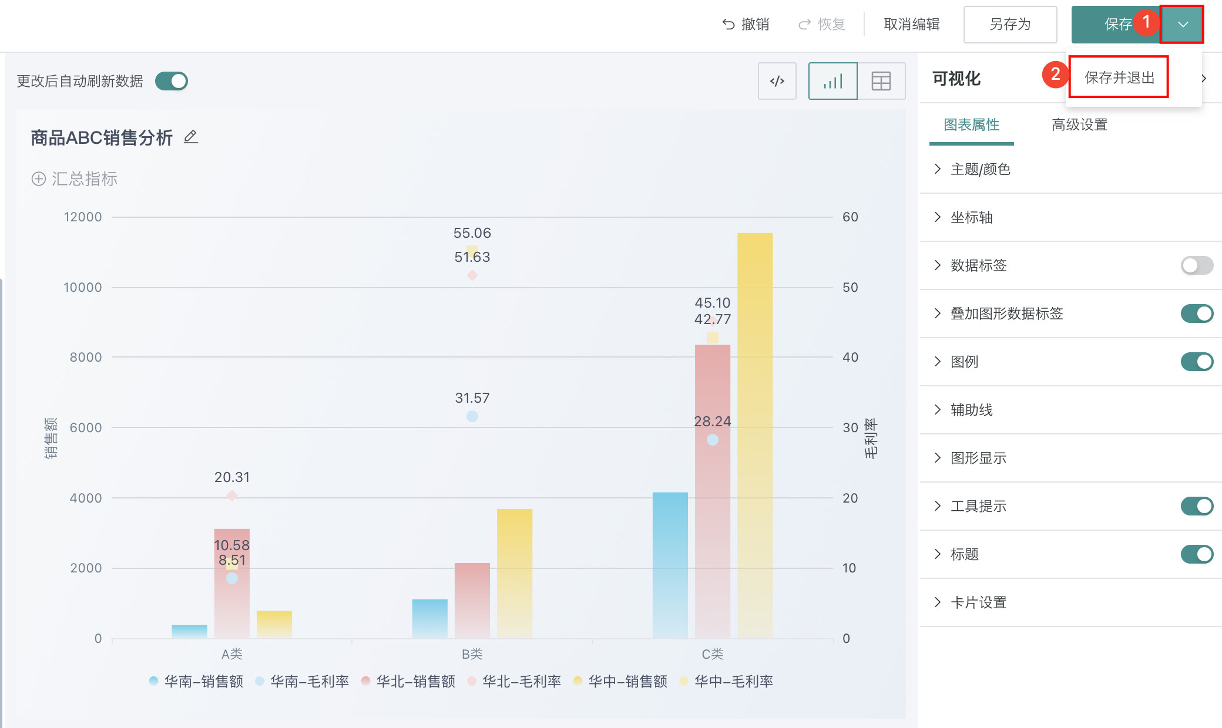Image resolution: width=1222 pixels, height=728 pixels.
Task: Click the edit title pencil icon
Action: (191, 137)
